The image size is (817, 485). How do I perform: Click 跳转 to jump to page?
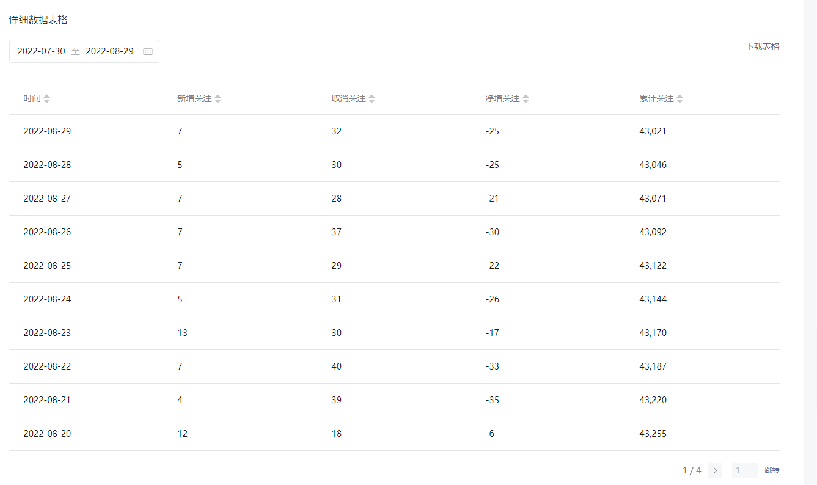[772, 470]
